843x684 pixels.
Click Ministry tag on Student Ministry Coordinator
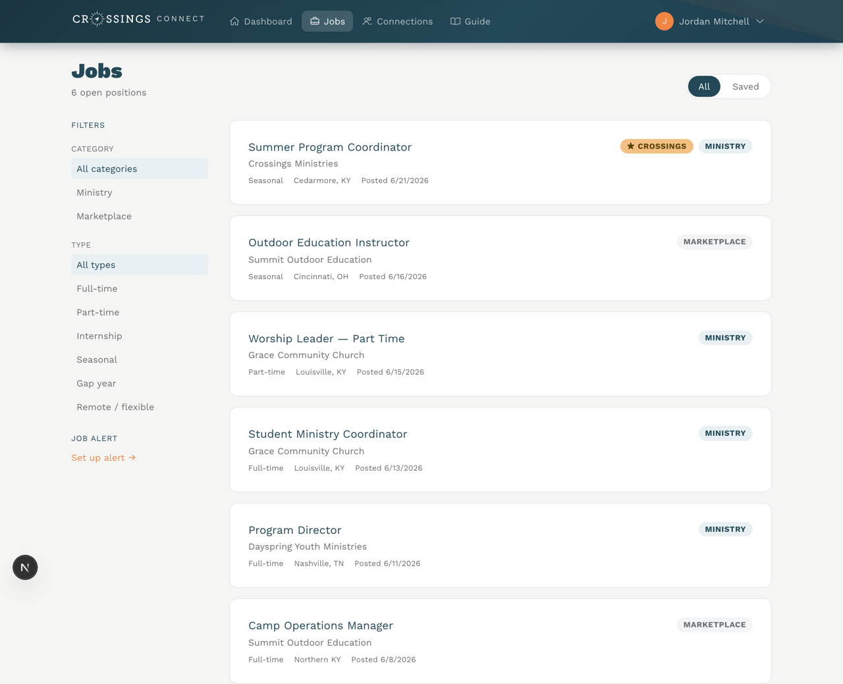(725, 433)
